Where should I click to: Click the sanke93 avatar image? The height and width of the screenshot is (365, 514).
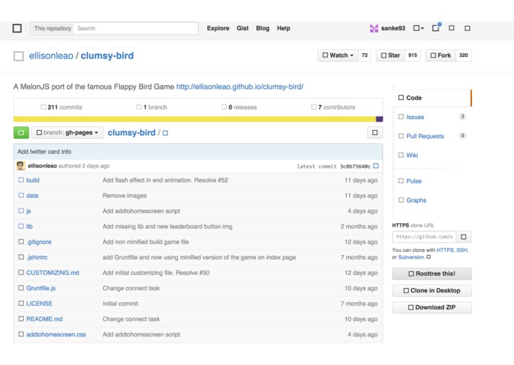pos(374,29)
